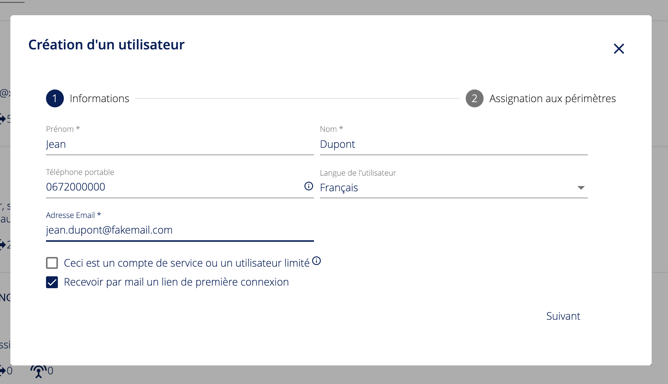Click the Adresse Email input field
Screen dimensions: 668x384
[x=180, y=230]
